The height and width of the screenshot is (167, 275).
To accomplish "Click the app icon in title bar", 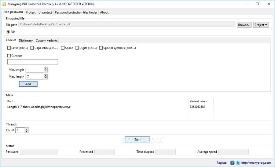I will 4,4.
